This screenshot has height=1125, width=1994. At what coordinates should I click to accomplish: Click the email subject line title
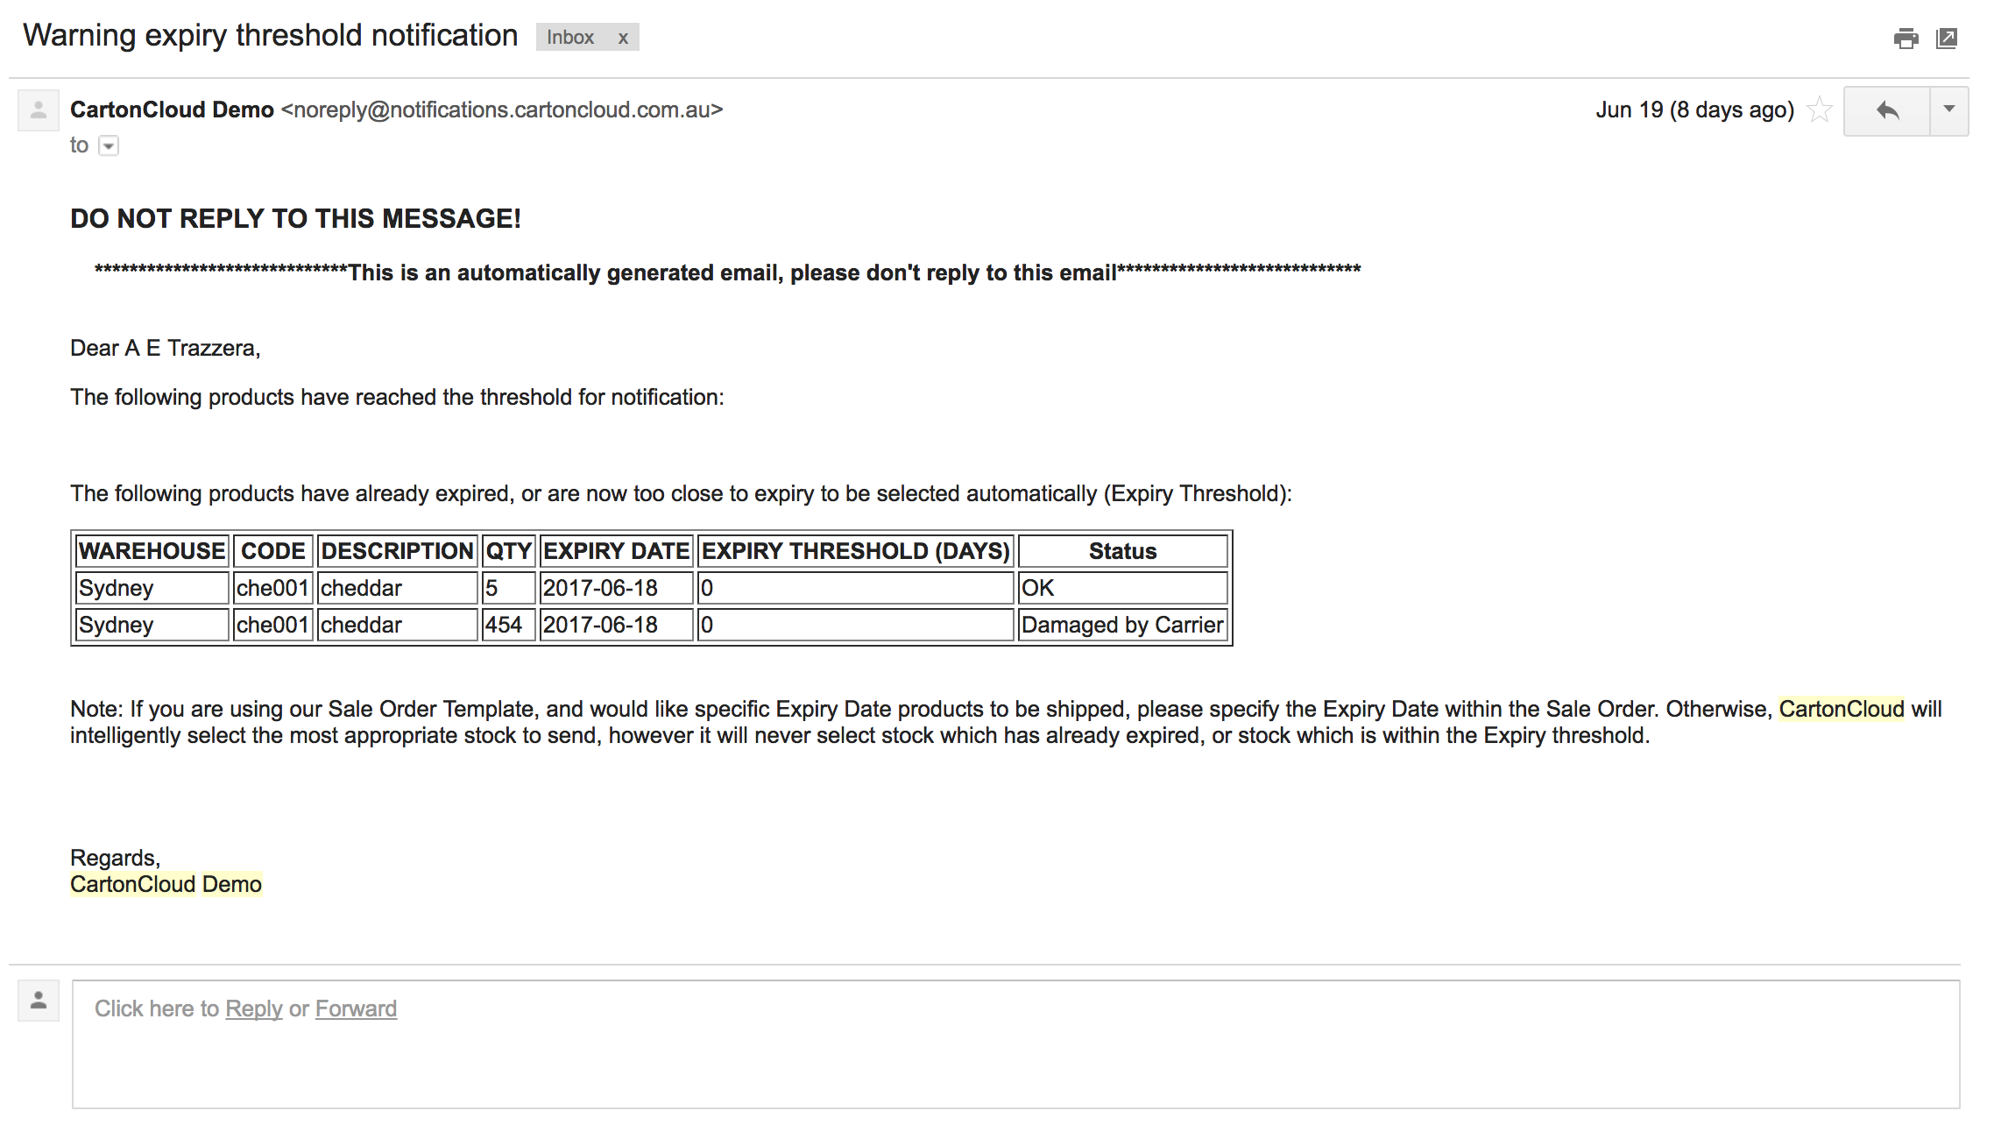tap(271, 36)
